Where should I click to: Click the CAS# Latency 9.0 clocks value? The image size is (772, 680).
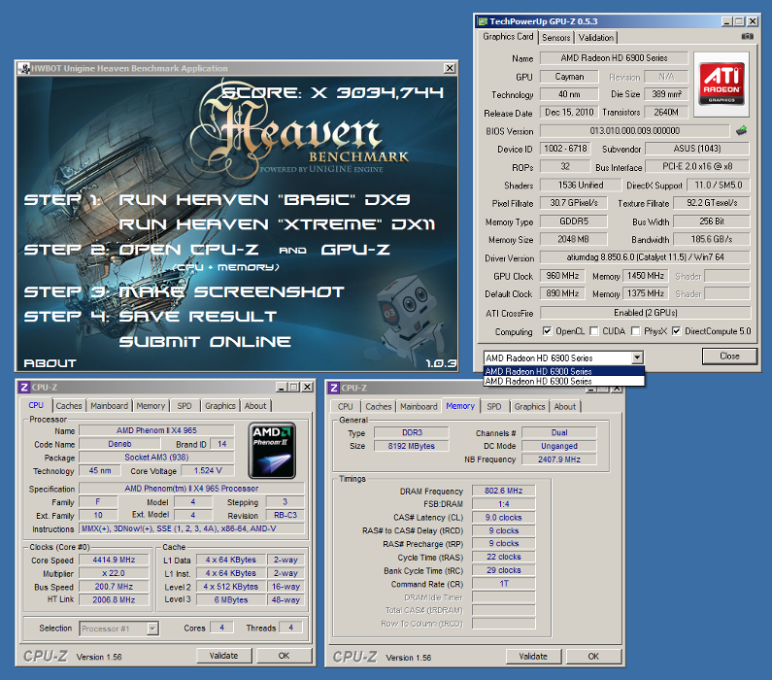pyautogui.click(x=503, y=517)
